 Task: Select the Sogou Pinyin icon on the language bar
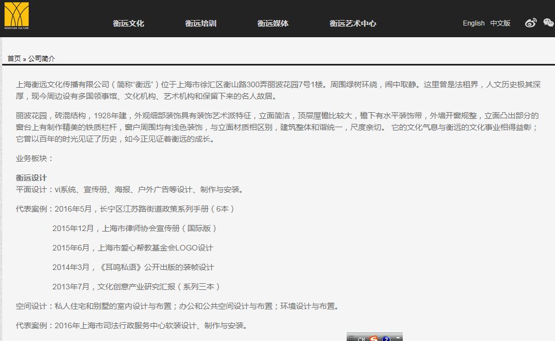click(374, 338)
